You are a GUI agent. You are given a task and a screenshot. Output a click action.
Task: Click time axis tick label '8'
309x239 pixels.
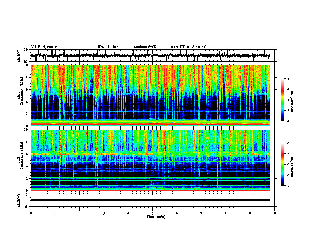click(x=226, y=213)
